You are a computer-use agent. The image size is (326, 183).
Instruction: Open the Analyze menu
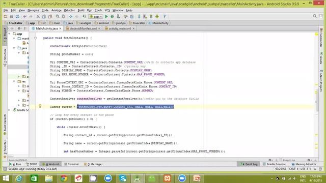pos(57,10)
